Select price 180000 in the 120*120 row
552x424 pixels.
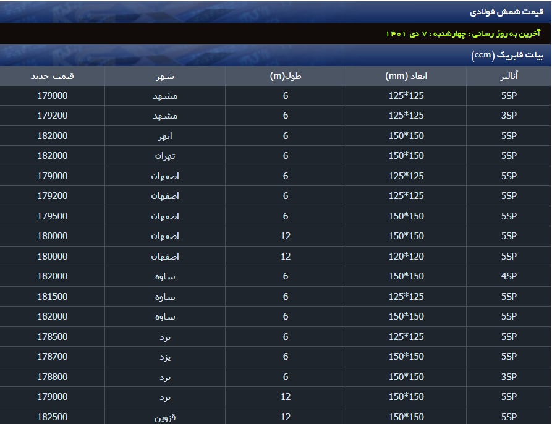click(x=53, y=256)
